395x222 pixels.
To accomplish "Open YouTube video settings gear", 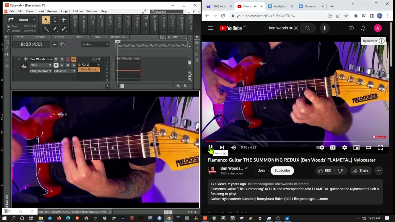I will coord(345,147).
